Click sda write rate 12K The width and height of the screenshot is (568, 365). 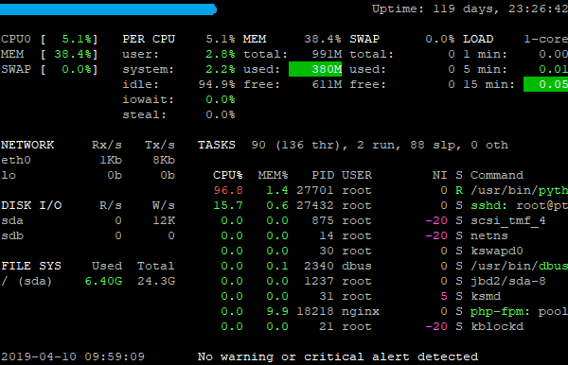click(164, 220)
